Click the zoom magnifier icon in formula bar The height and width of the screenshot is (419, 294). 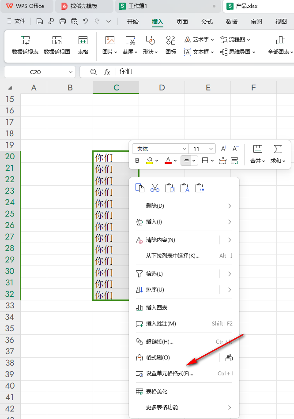point(93,71)
